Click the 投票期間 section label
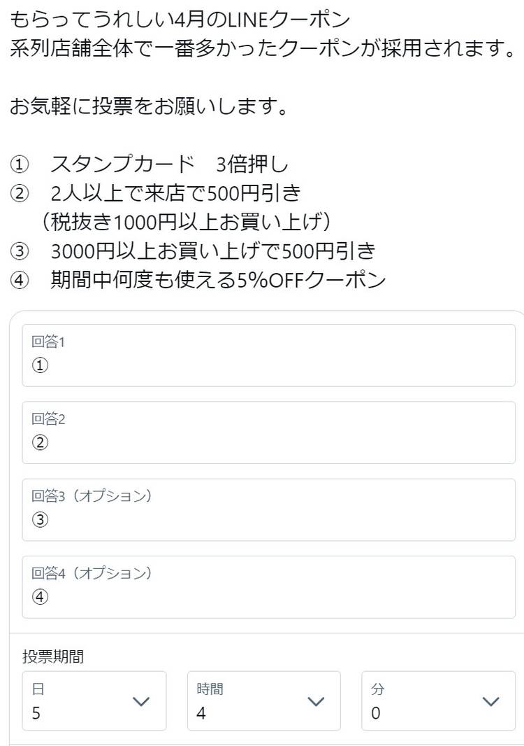Screen dimensions: 524x746 pyautogui.click(x=53, y=656)
